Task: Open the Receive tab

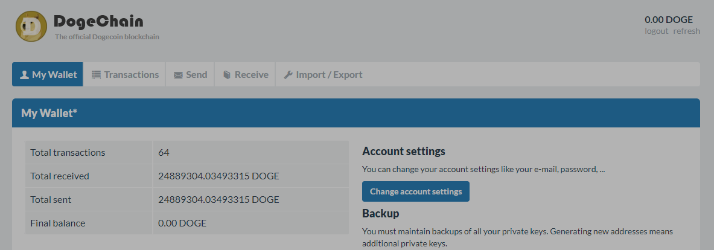Action: [x=245, y=74]
